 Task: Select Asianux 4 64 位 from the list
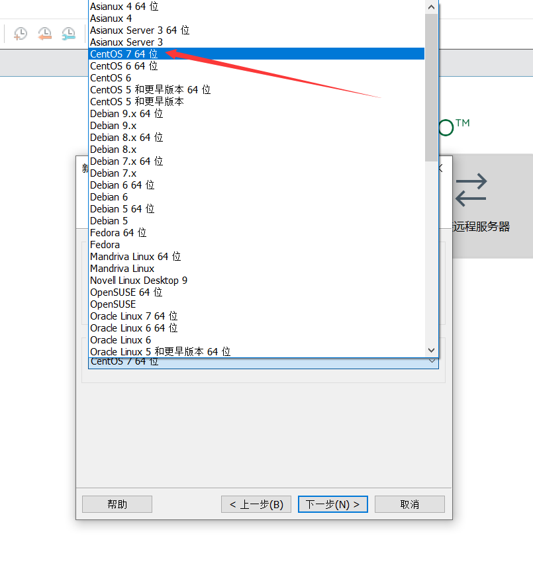pos(256,6)
